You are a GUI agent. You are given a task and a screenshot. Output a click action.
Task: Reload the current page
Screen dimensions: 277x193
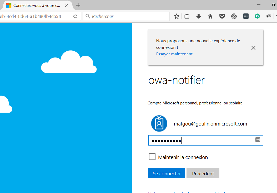(75, 16)
